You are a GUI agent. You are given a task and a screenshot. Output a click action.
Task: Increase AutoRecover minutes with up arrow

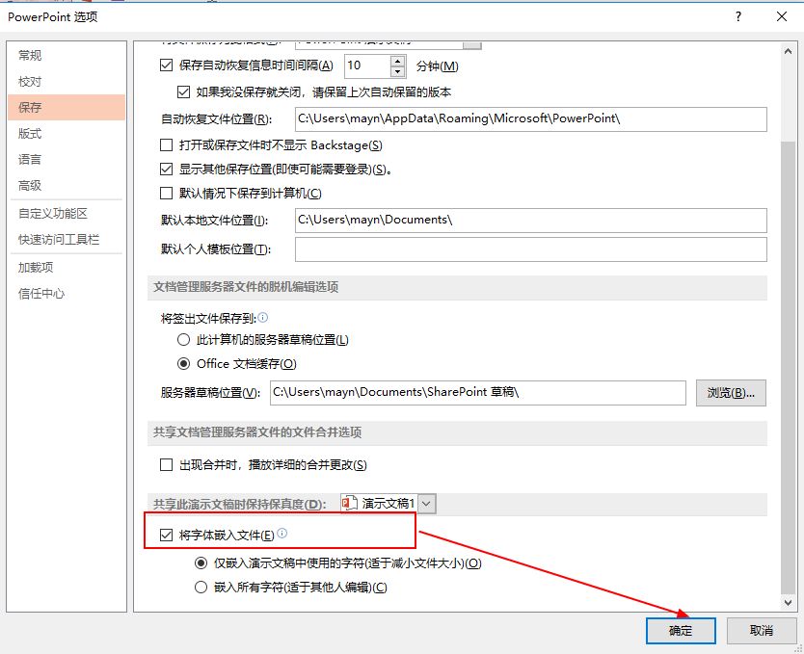[x=397, y=61]
